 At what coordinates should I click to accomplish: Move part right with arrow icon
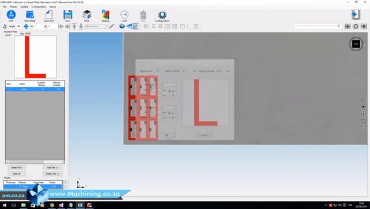click(67, 26)
